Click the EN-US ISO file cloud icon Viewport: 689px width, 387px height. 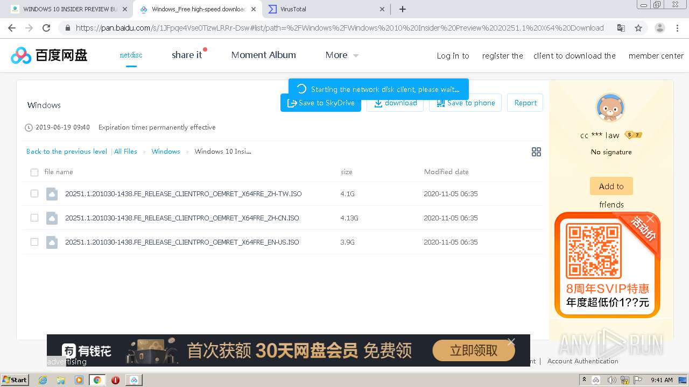click(52, 242)
